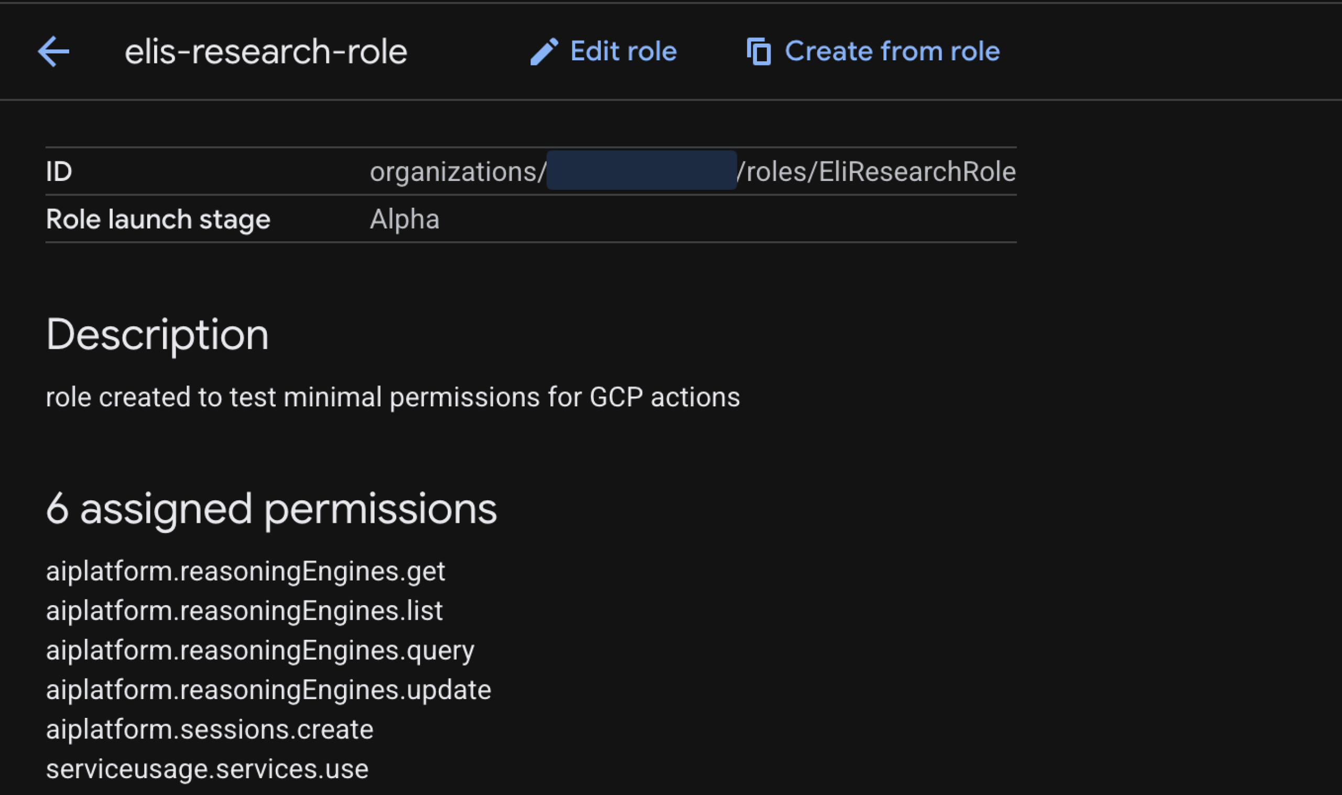Click the elis-research-role page title
Screen dimensions: 1342x795
pyautogui.click(x=266, y=52)
